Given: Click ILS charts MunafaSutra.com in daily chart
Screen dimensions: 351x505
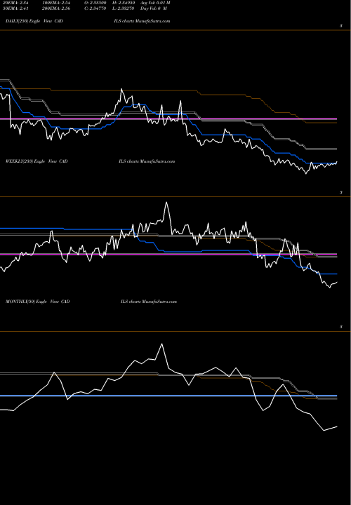Looking at the screenshot, I should click(142, 21).
